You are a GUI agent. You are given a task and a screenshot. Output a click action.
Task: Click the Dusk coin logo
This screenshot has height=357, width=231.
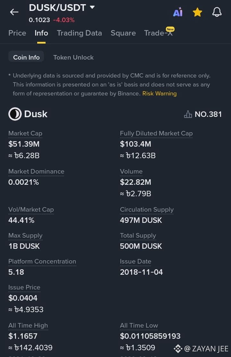15,114
